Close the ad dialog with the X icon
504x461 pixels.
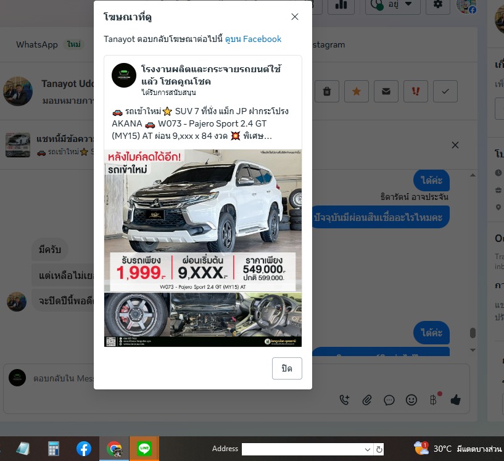pos(295,17)
